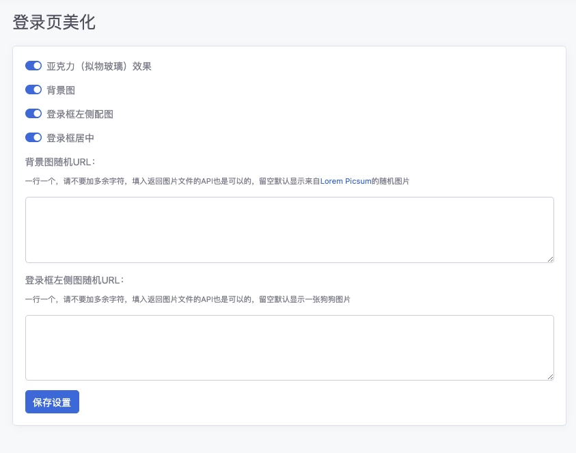Viewport: 576px width, 453px height.
Task: Click the 登录框居中 label text
Action: click(x=72, y=137)
